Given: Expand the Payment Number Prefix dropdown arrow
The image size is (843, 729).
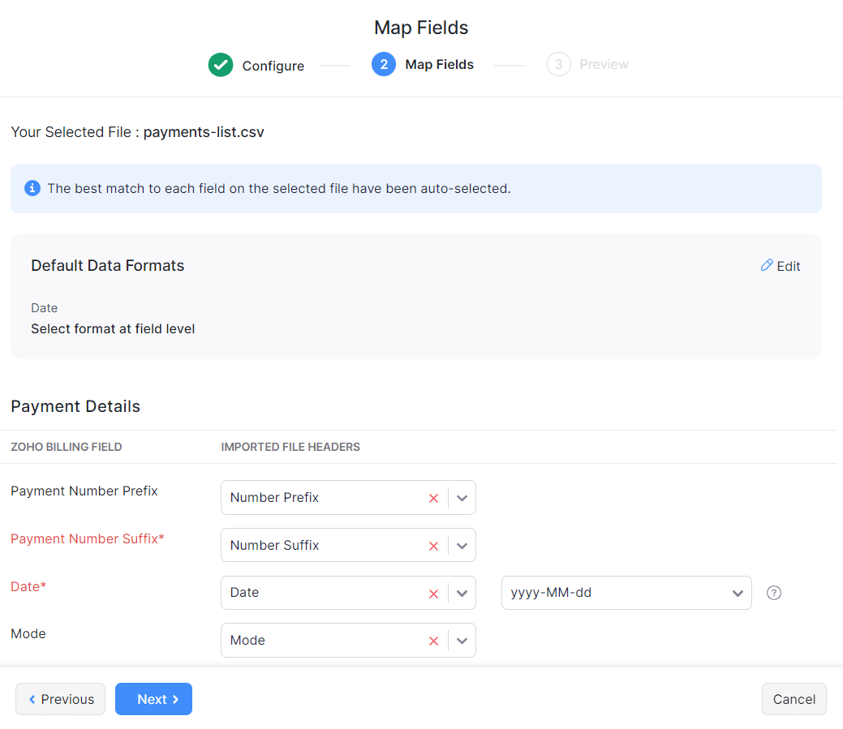Looking at the screenshot, I should [462, 498].
